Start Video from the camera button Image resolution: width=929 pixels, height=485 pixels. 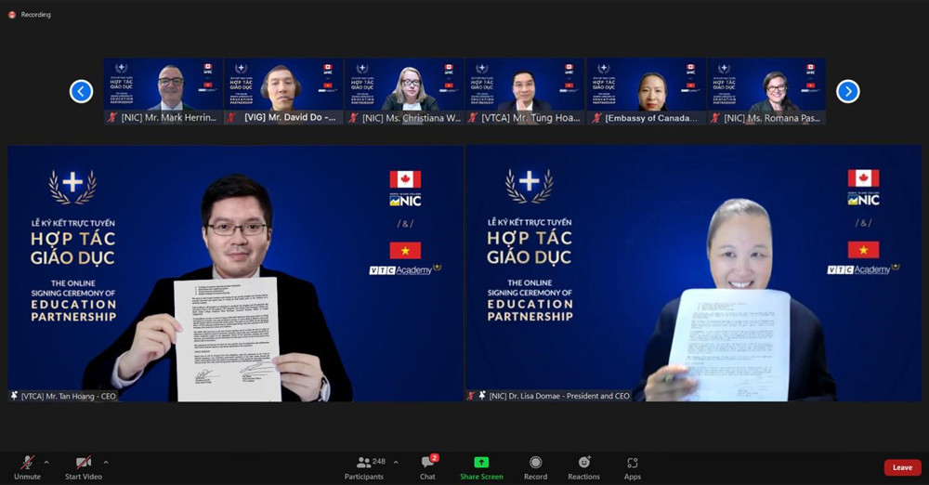[x=84, y=463]
